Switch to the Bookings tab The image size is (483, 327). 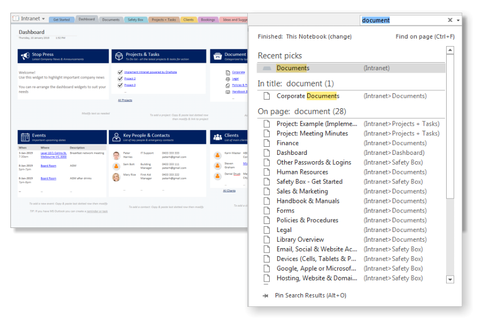(208, 20)
